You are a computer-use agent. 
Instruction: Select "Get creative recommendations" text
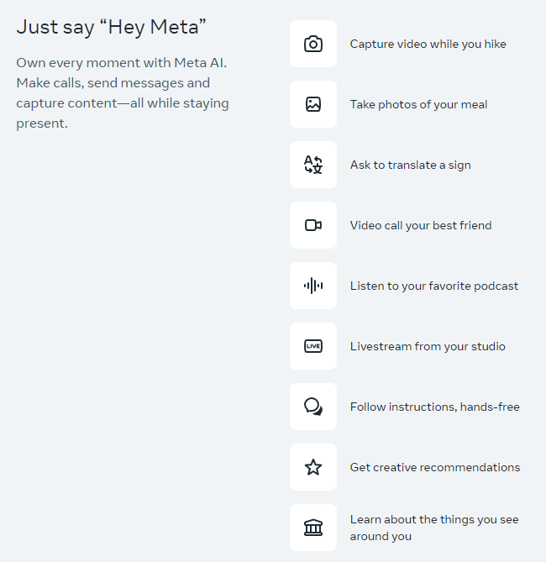coord(434,467)
